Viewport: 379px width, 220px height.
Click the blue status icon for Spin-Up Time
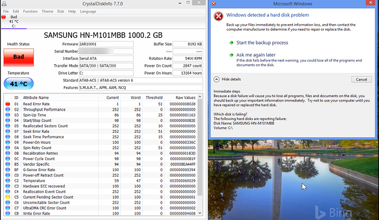8,115
